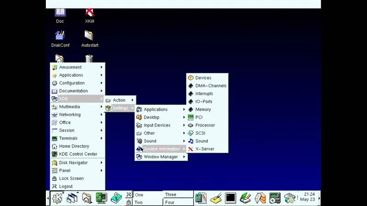
Task: Select Lock Screen in K menu
Action: (78, 179)
